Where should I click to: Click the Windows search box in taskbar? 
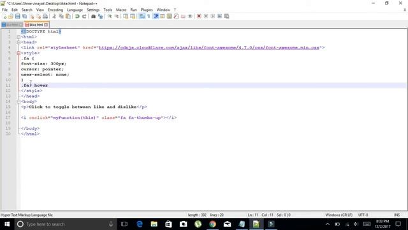(x=65, y=224)
